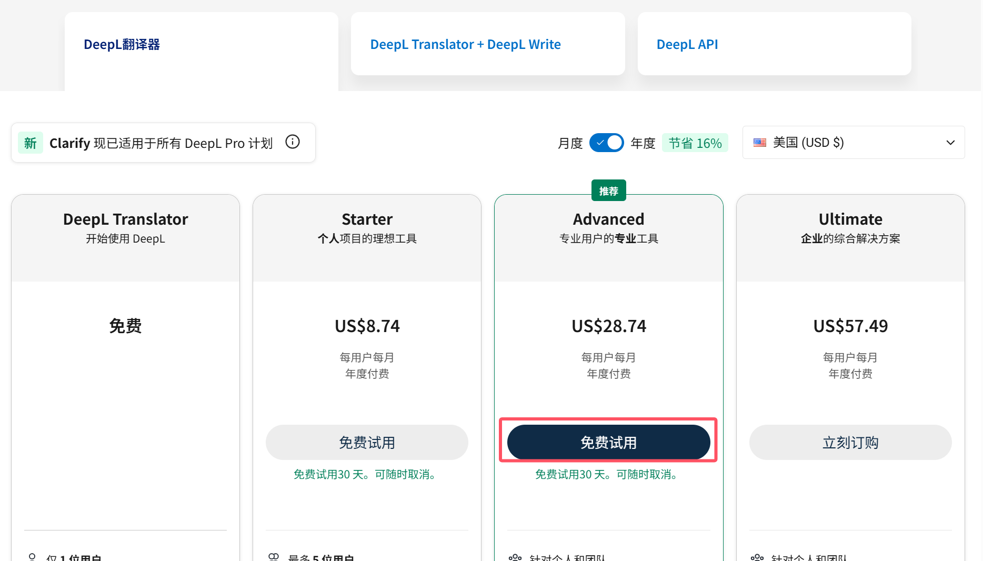Image resolution: width=983 pixels, height=561 pixels.
Task: Click the team icon on the Ultimate card
Action: pos(758,557)
